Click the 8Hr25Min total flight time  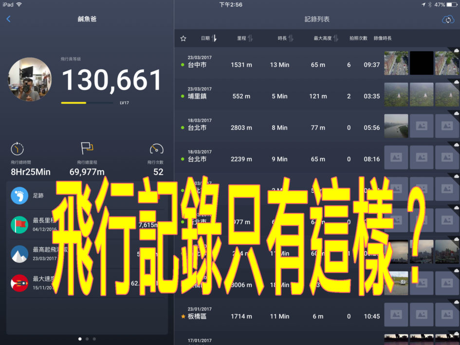[x=31, y=172]
